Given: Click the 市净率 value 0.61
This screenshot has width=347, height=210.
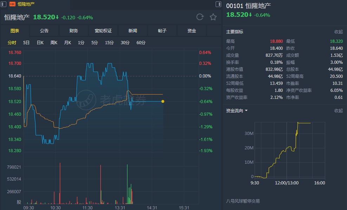Looking at the screenshot, I should (x=339, y=97).
